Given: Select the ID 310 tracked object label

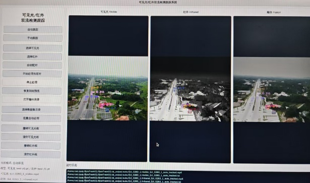Looking at the screenshot, I should coord(100,92).
